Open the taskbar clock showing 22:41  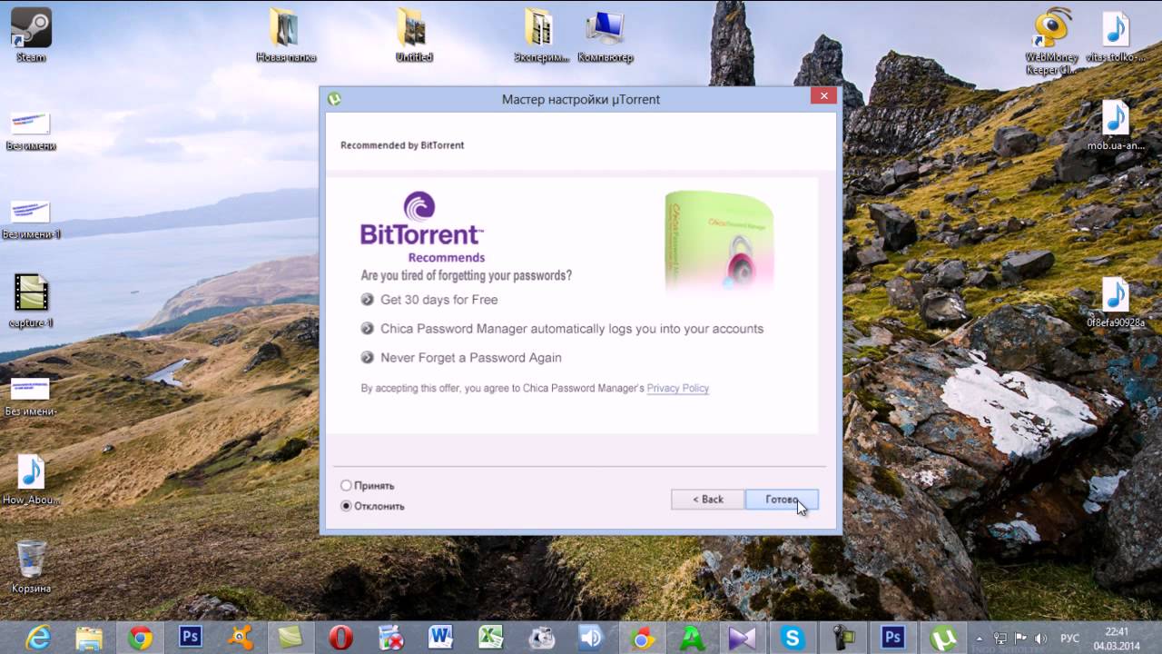(1117, 639)
